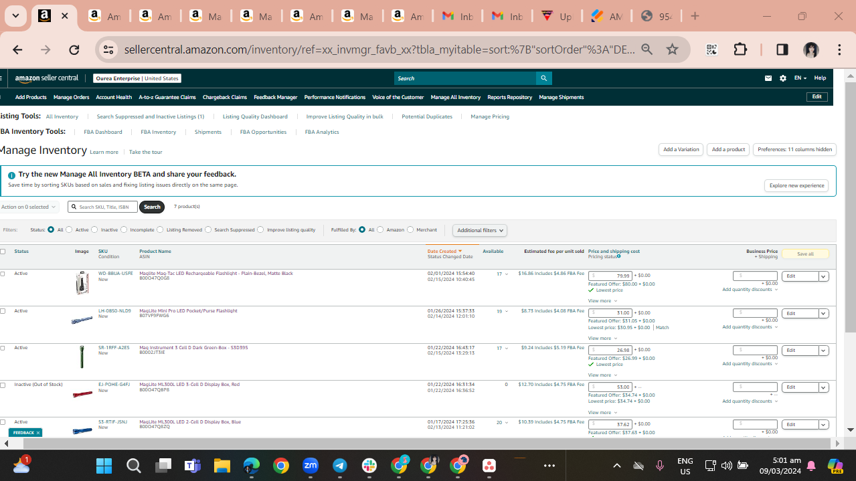The width and height of the screenshot is (856, 481).
Task: Select Fulfilled By Amazon radio button
Action: [380, 229]
